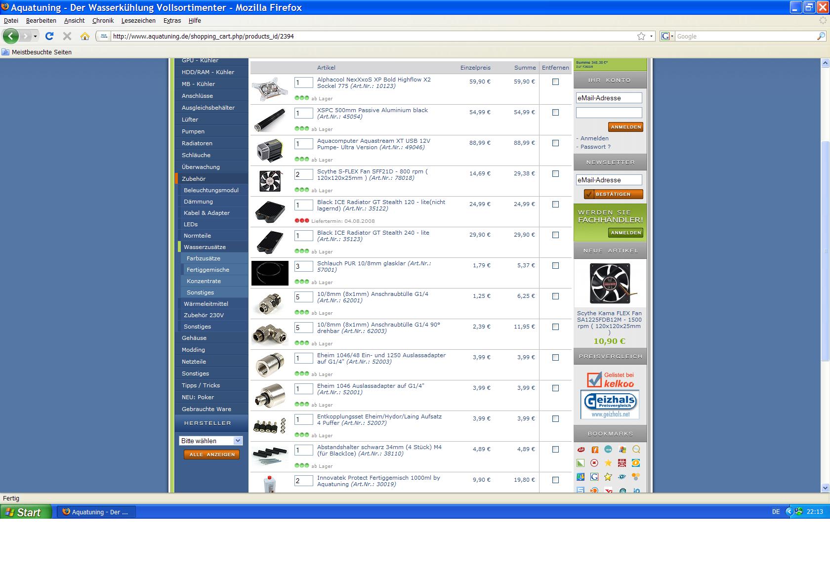Open the Google search engine dropdown
This screenshot has height=581, width=830.
(667, 36)
